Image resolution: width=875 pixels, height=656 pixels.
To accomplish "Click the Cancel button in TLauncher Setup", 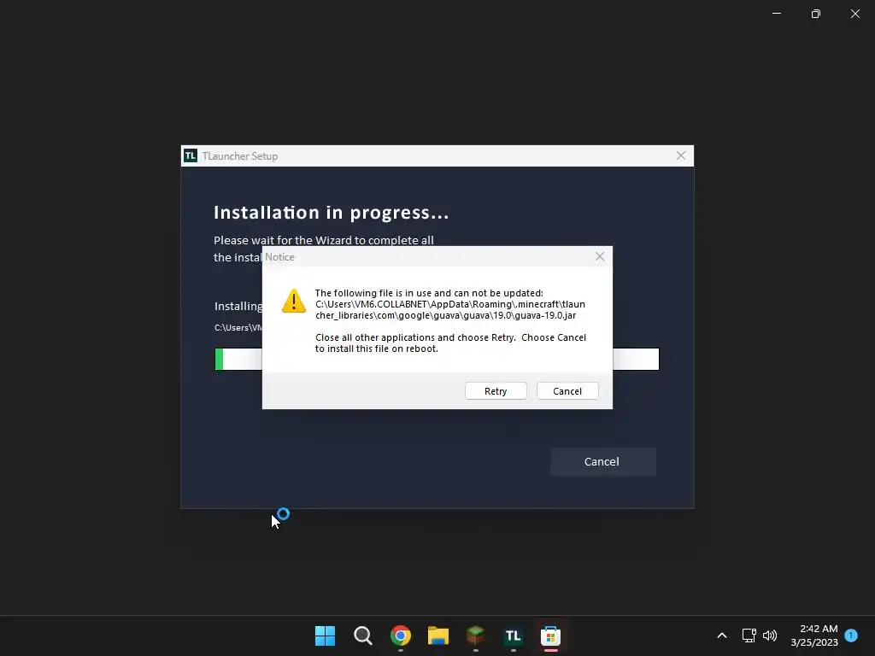I will click(602, 462).
